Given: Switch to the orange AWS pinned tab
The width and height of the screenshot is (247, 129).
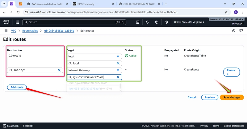Looking at the screenshot, I should (x=20, y=4).
